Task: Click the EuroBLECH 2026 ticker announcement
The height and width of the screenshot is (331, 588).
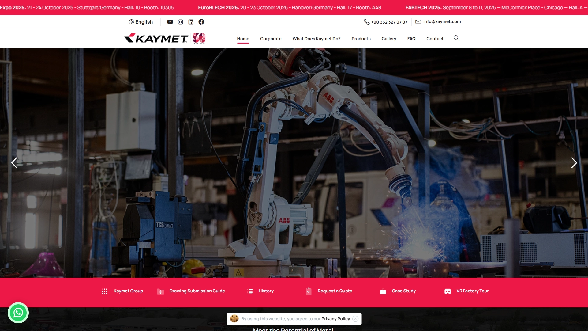Action: click(x=290, y=7)
